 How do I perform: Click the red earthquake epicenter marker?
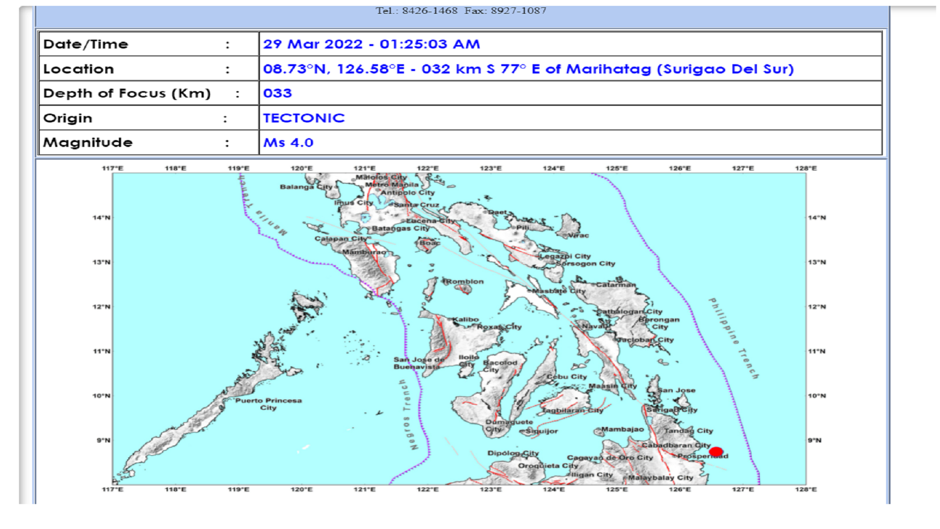[x=716, y=452]
